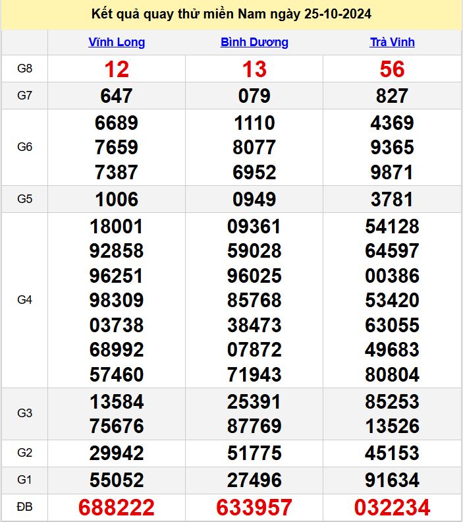Screen dimensions: 463x522
Task: Click G4 value 92858
Action: [x=117, y=251]
